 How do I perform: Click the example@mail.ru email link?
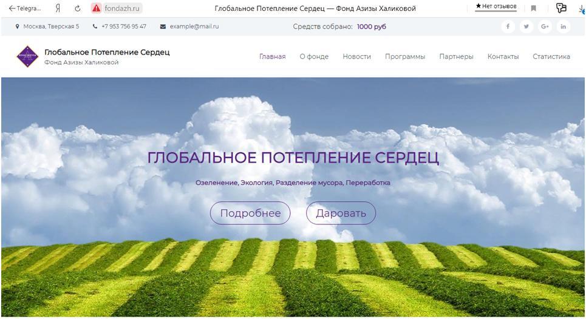pyautogui.click(x=194, y=27)
